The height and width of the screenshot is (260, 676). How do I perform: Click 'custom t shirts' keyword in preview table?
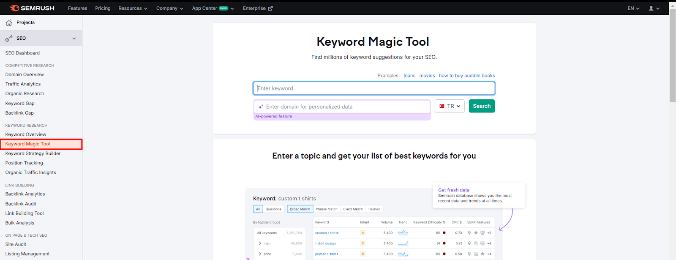coord(327,233)
